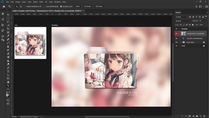This screenshot has height=118, width=209.
Task: Lock all attributes of the layer
Action: tap(193, 25)
